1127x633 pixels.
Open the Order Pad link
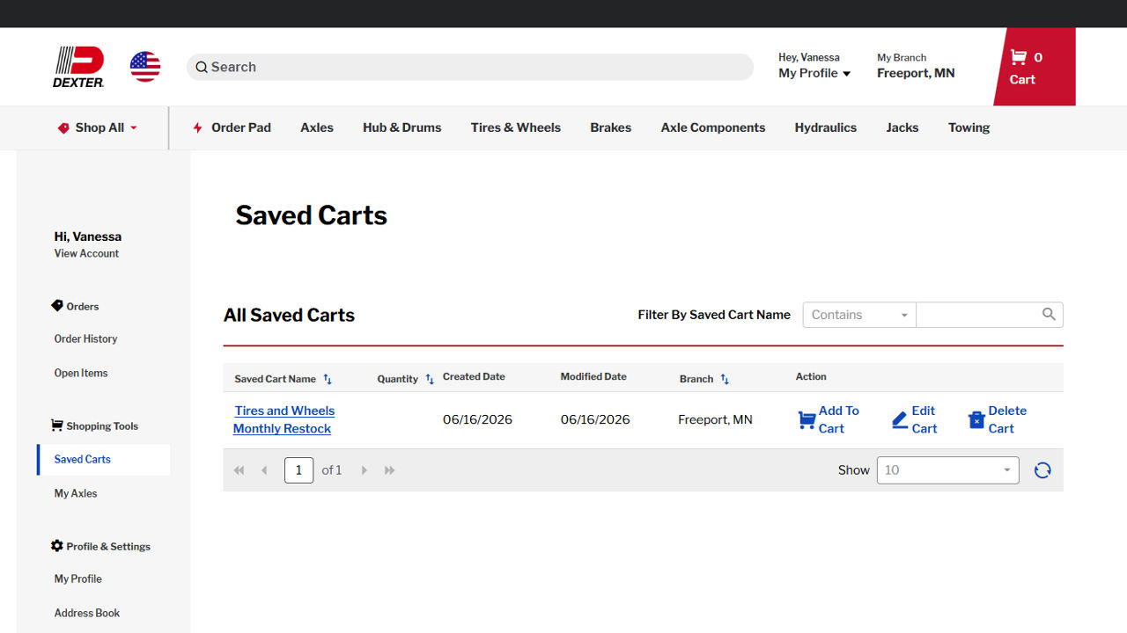pyautogui.click(x=241, y=127)
